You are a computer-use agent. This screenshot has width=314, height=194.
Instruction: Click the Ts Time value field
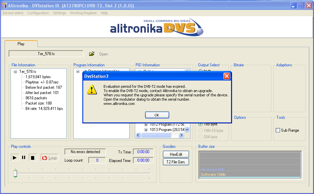[x=143, y=152]
